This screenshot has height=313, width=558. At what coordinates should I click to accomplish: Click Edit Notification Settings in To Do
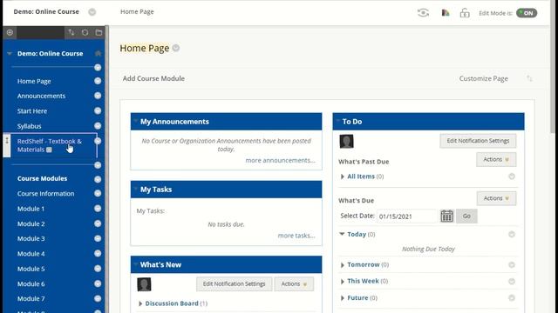pyautogui.click(x=478, y=141)
